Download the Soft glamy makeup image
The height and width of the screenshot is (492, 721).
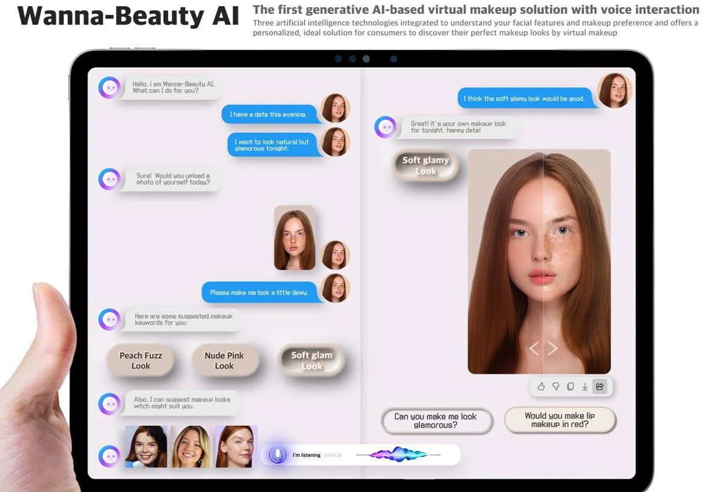click(585, 386)
